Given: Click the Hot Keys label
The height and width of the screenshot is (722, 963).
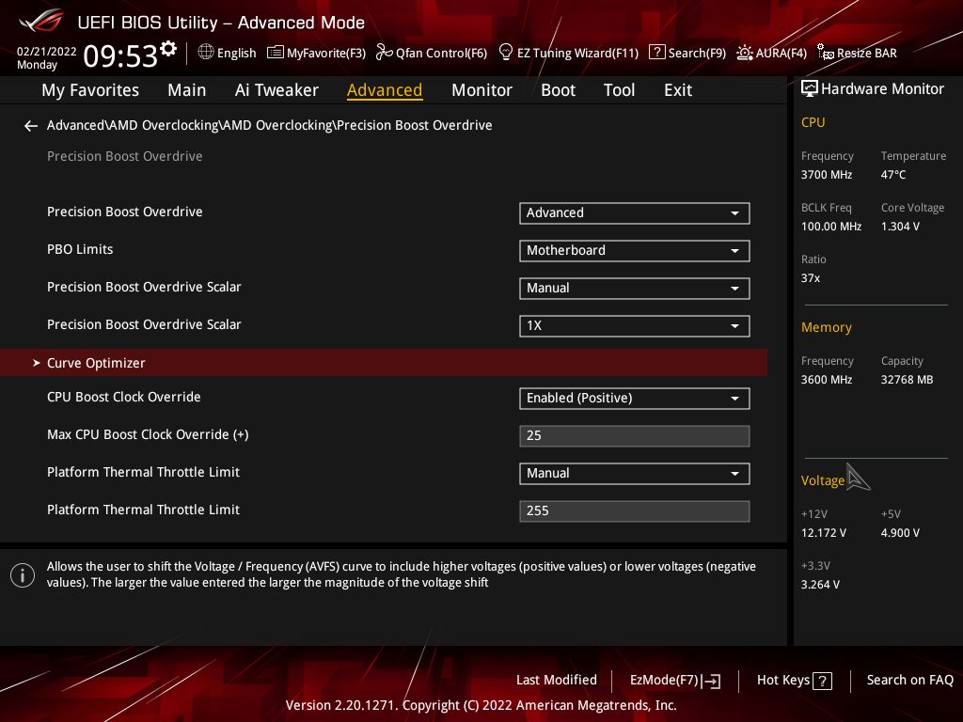Looking at the screenshot, I should click(783, 681).
